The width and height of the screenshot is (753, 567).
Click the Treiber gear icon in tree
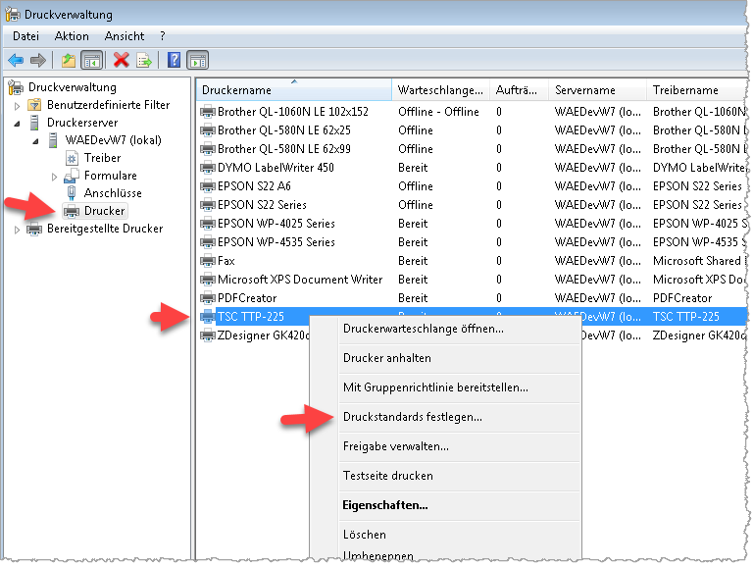click(72, 158)
